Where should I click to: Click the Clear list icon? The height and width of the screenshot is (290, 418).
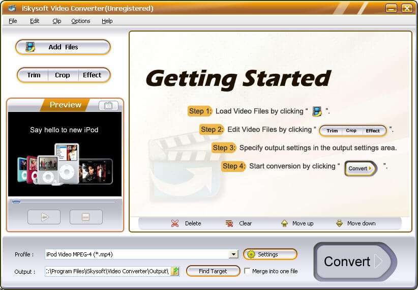coord(229,223)
